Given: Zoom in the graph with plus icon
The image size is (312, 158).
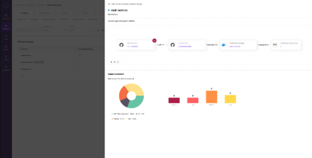Looking at the screenshot, I should coord(111,62).
